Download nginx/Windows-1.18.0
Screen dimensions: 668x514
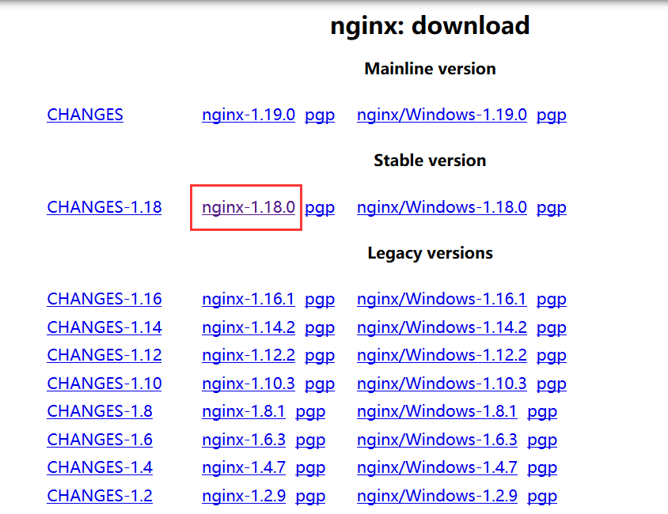(442, 207)
